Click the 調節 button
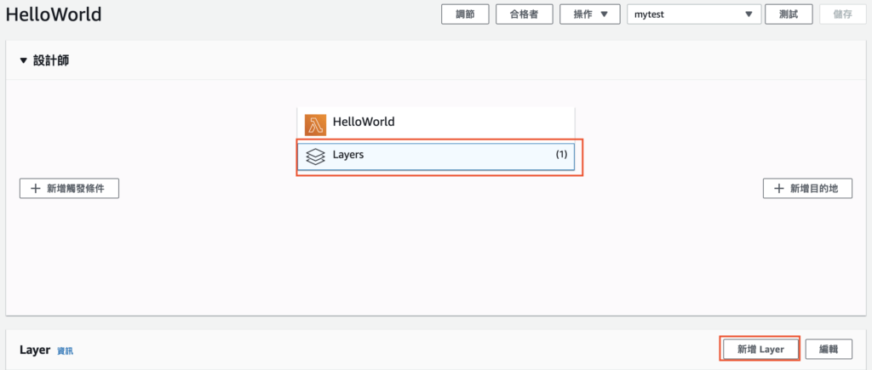872x370 pixels. (x=465, y=14)
